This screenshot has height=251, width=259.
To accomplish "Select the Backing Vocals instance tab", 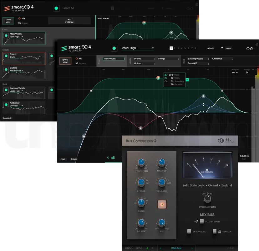I will click(x=198, y=59).
